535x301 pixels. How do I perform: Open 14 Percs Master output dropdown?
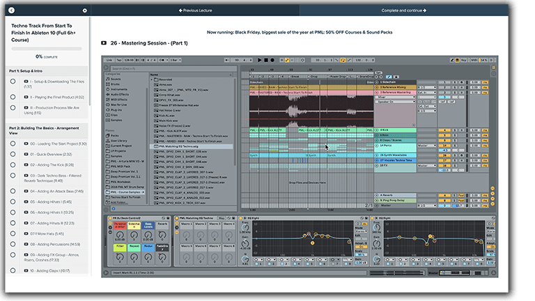(427, 146)
